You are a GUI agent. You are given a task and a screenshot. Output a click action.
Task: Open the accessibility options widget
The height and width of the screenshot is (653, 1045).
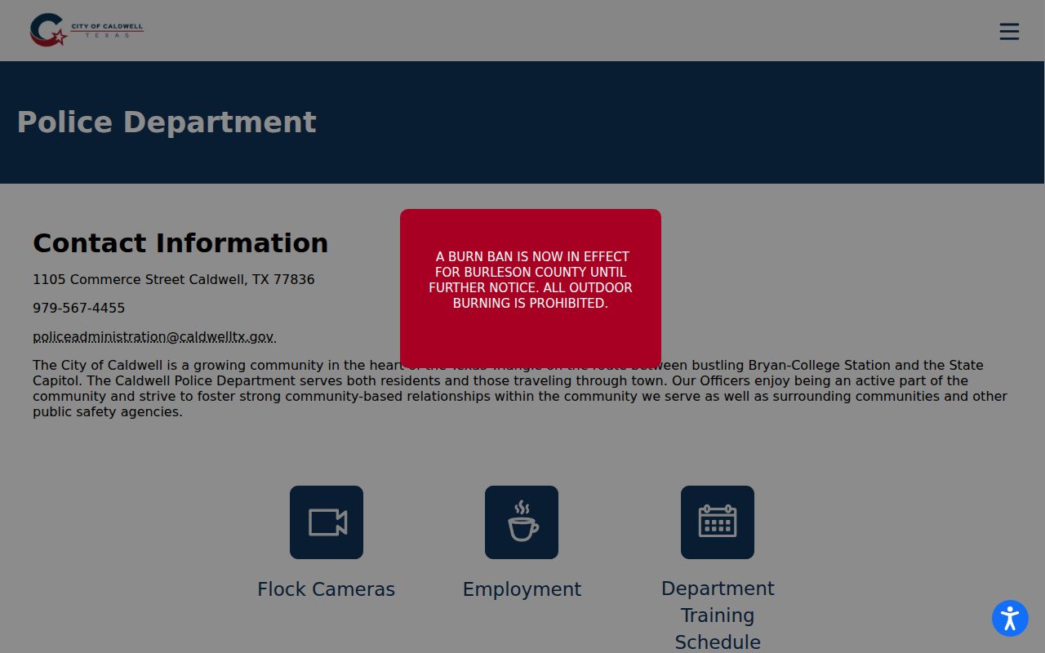[x=1010, y=618]
